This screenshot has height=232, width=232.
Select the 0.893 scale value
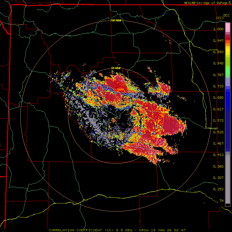tap(218, 52)
